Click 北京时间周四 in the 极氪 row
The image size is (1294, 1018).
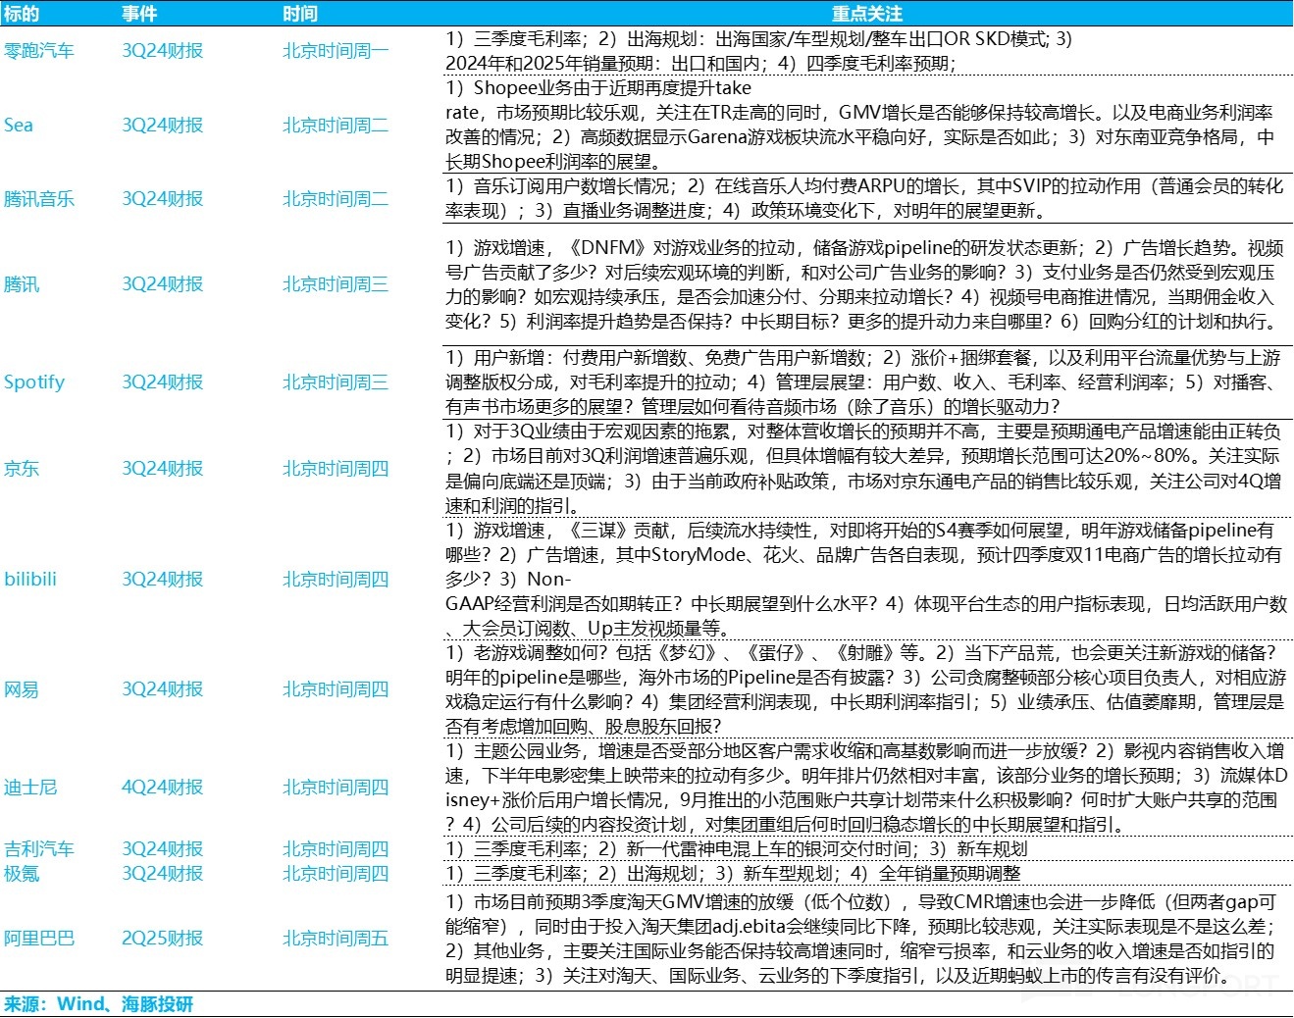tap(336, 874)
